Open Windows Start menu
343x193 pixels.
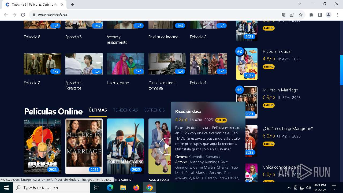click(x=6, y=188)
